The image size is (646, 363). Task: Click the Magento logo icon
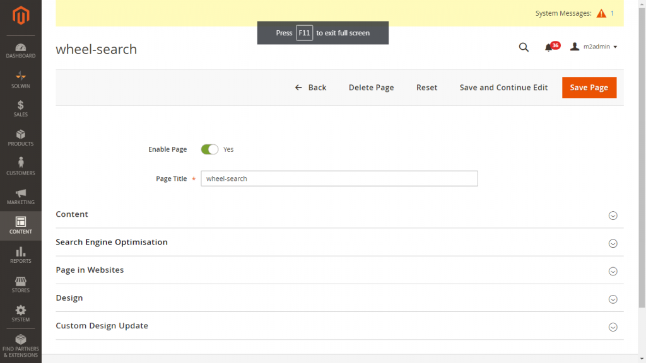tap(21, 15)
